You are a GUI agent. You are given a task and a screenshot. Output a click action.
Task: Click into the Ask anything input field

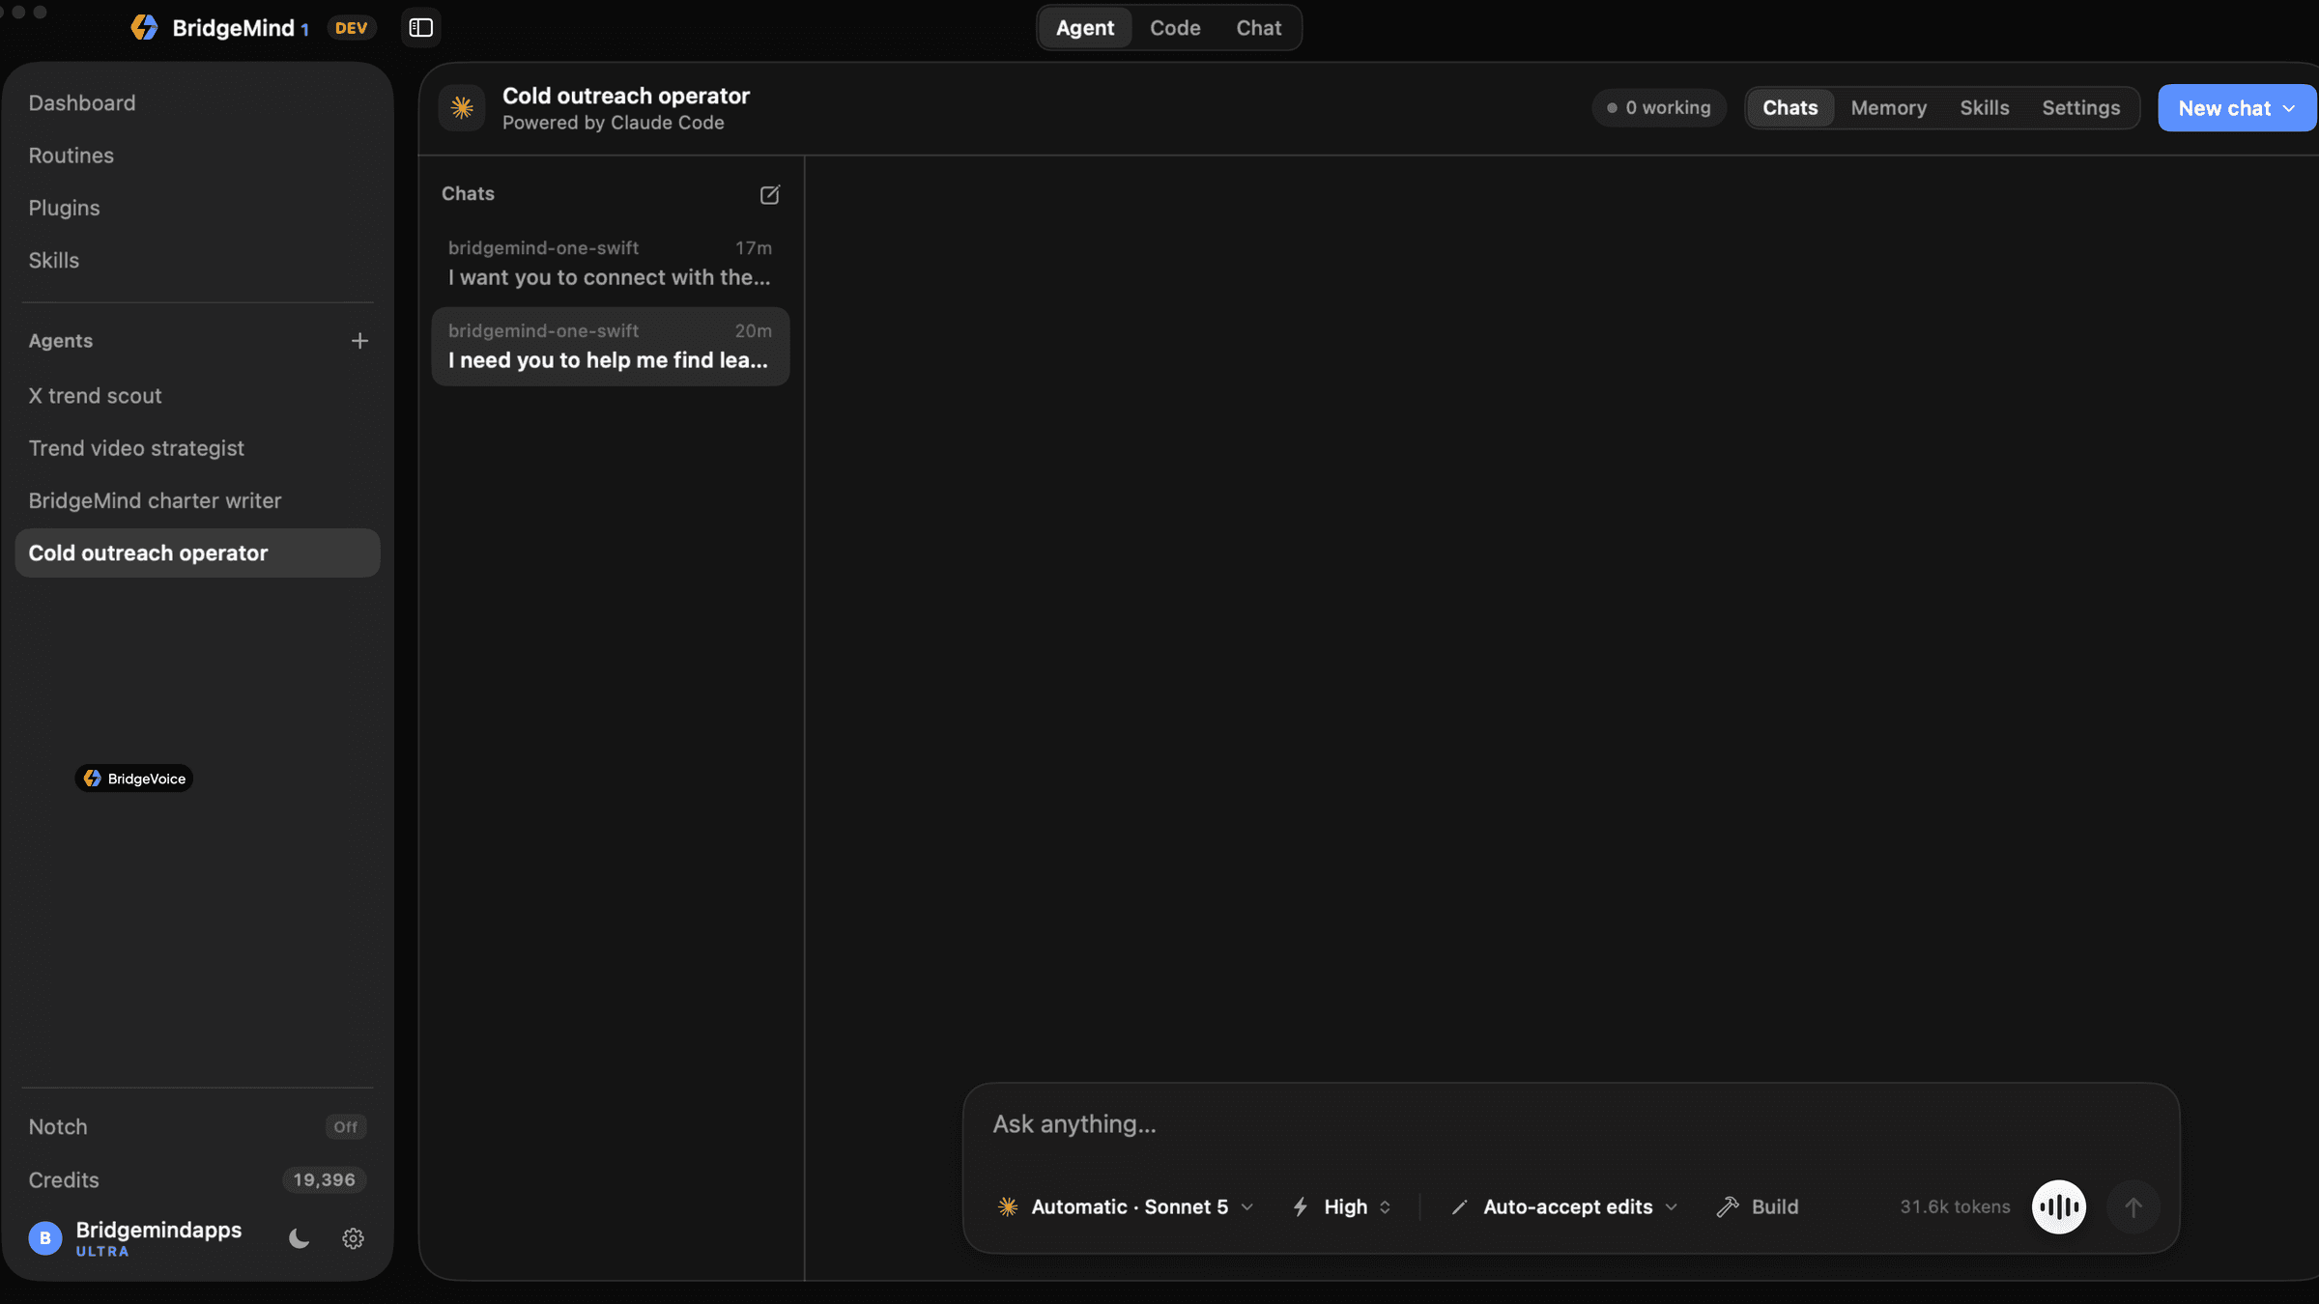pyautogui.click(x=1570, y=1124)
